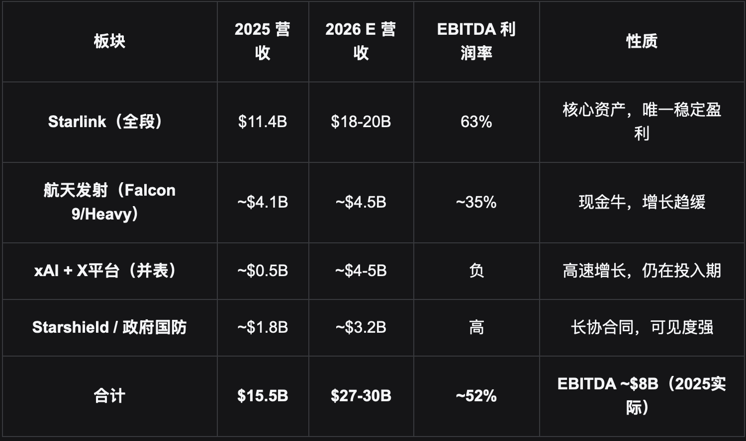Click the 性质 column header
746x441 pixels.
pos(642,41)
